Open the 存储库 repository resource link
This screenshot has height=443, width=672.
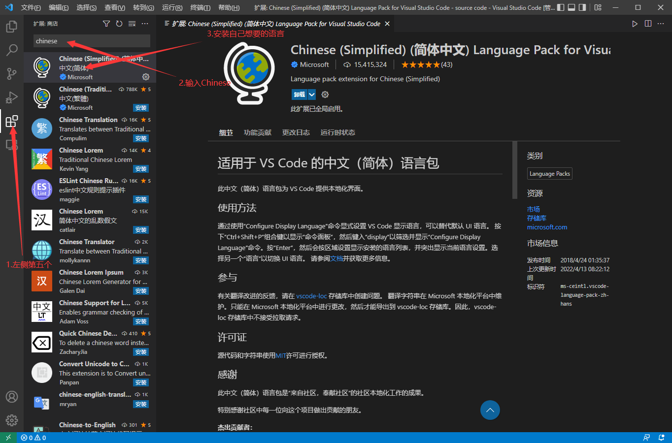tap(537, 218)
